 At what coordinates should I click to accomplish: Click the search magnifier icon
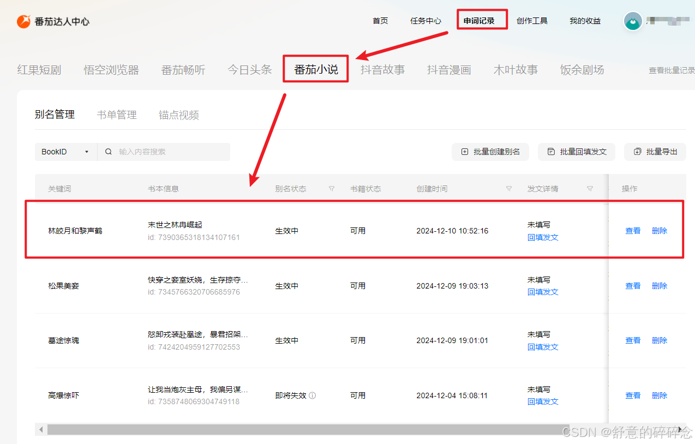pos(109,152)
